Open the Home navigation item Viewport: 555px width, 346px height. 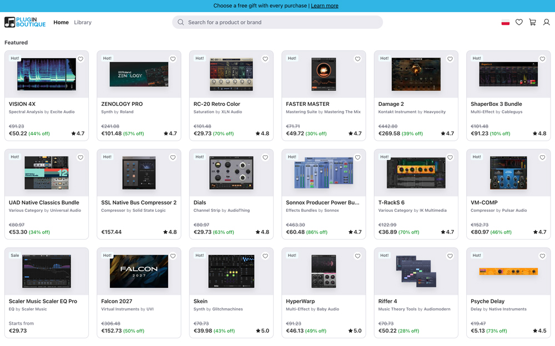61,22
